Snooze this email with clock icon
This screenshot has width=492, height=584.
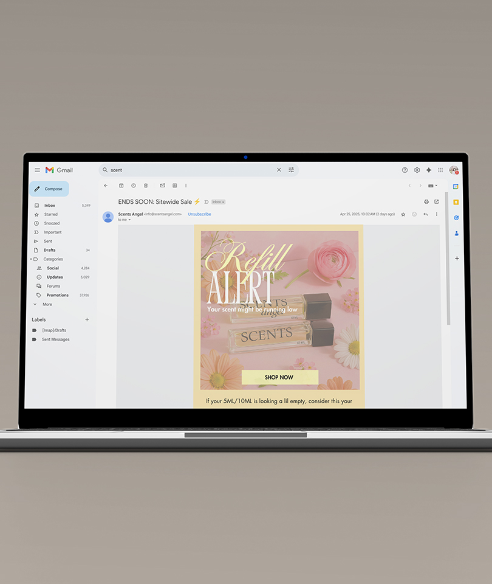[x=134, y=186]
